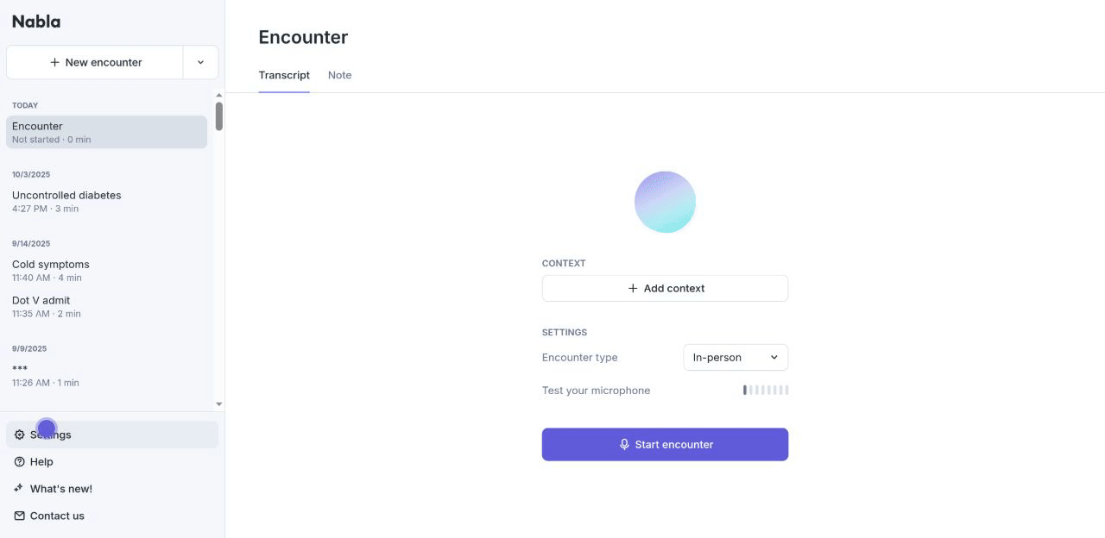Click the Contact us envelope icon
This screenshot has height=538, width=1105.
point(20,516)
